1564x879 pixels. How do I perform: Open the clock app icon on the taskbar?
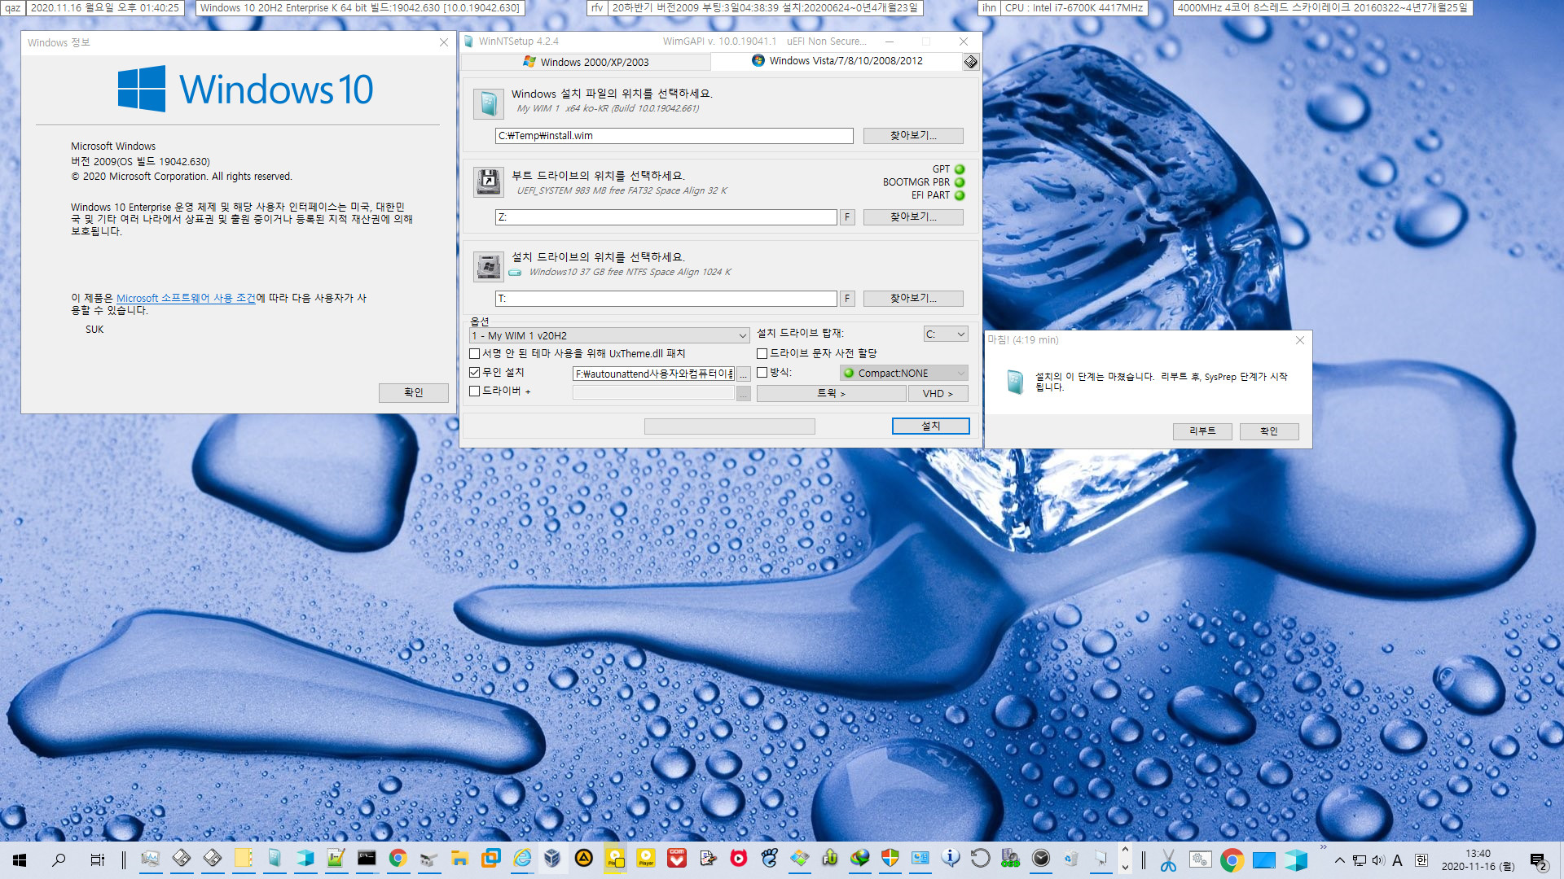pos(1041,859)
